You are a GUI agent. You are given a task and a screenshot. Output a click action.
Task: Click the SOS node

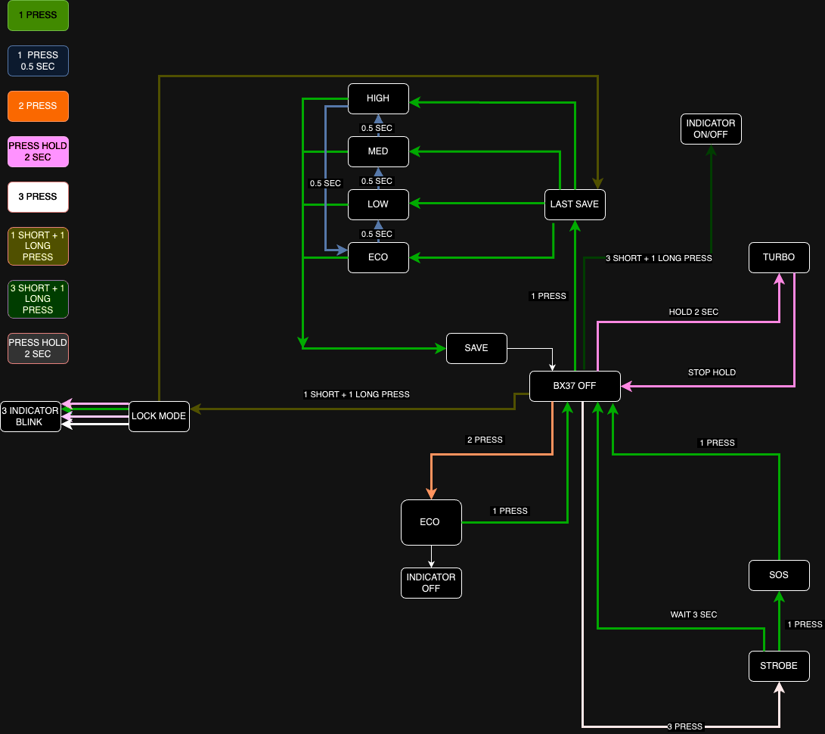779,575
